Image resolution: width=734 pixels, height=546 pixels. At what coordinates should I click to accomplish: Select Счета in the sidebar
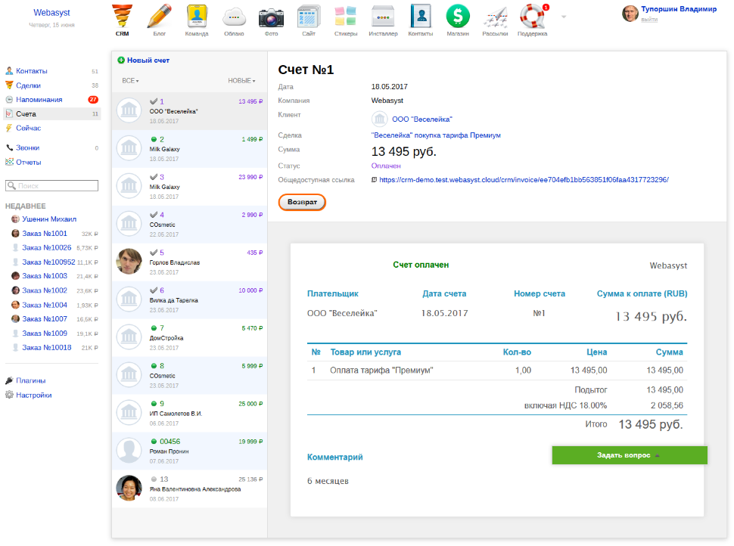[51, 113]
